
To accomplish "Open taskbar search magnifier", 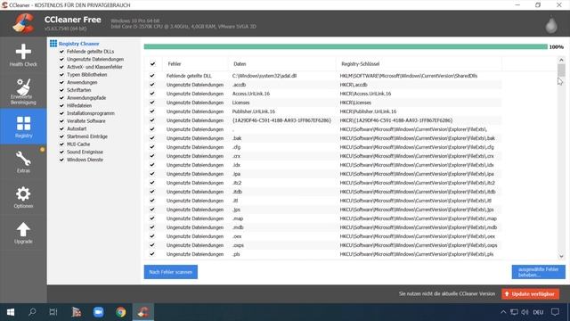I will point(32,312).
